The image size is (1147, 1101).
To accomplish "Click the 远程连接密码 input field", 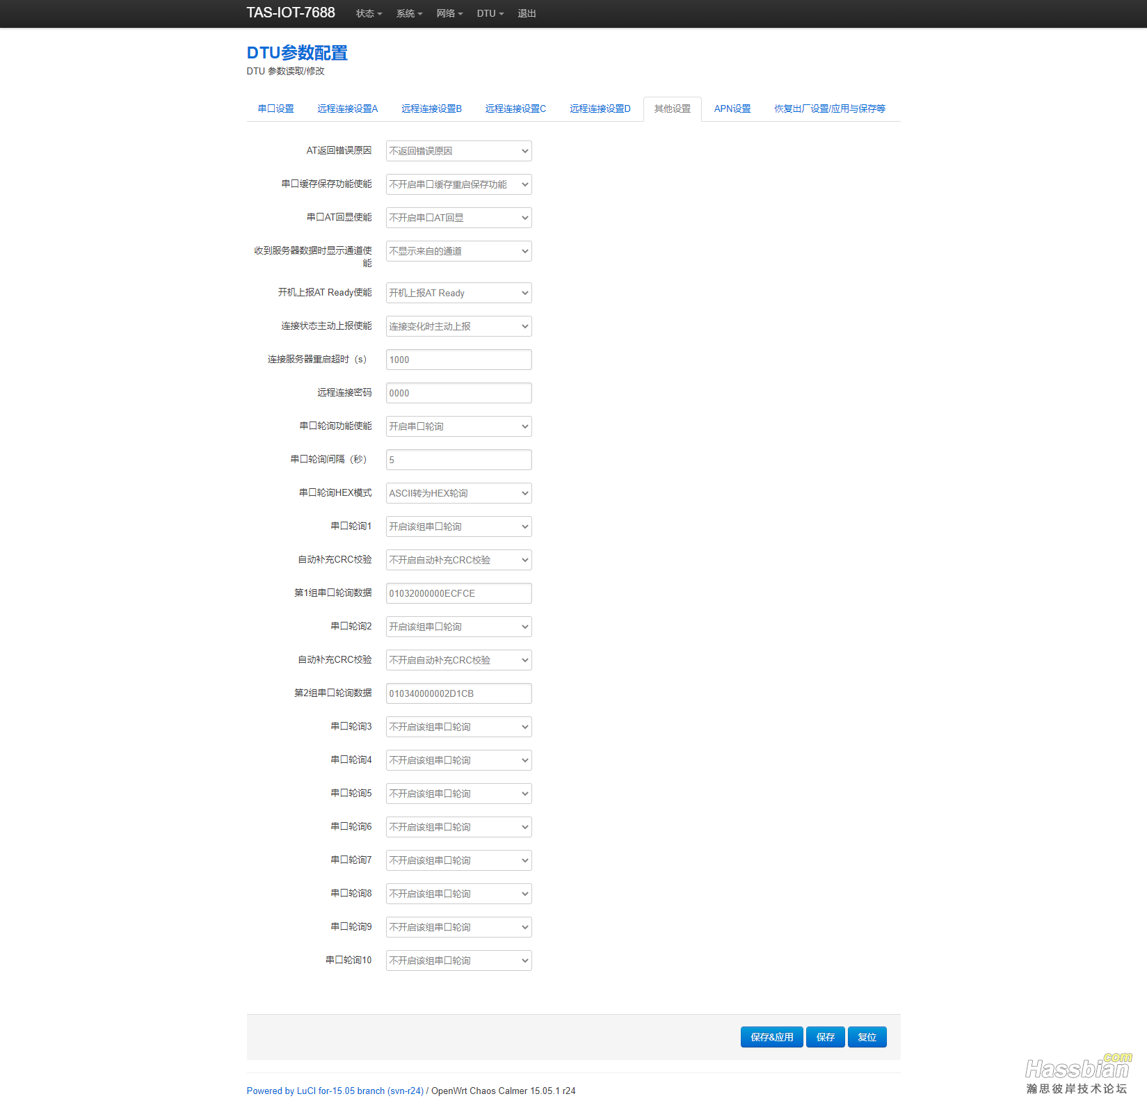I will pyautogui.click(x=459, y=393).
